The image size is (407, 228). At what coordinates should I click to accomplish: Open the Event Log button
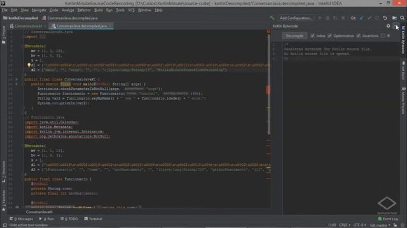[388, 218]
